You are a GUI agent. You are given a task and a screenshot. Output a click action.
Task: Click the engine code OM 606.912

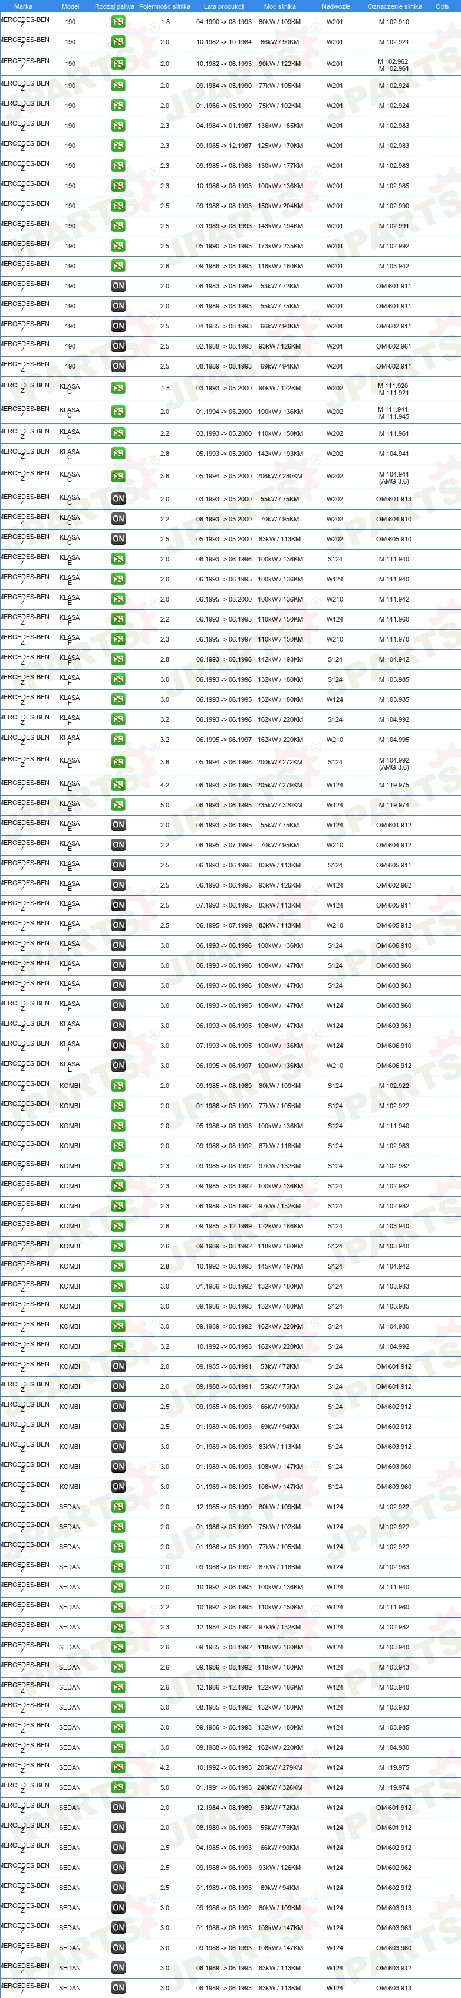[x=394, y=1066]
